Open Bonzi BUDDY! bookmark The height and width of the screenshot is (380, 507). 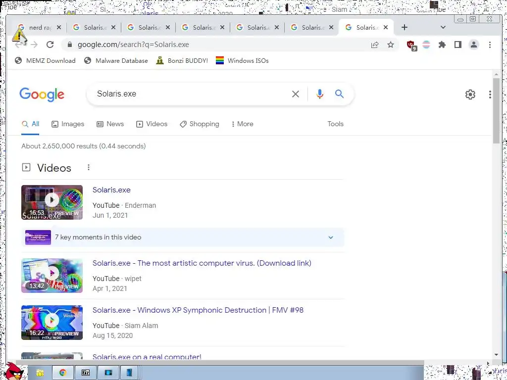click(x=182, y=61)
